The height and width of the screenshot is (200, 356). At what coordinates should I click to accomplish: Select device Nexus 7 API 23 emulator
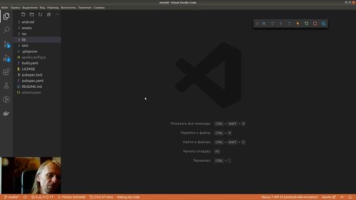[x=289, y=197]
